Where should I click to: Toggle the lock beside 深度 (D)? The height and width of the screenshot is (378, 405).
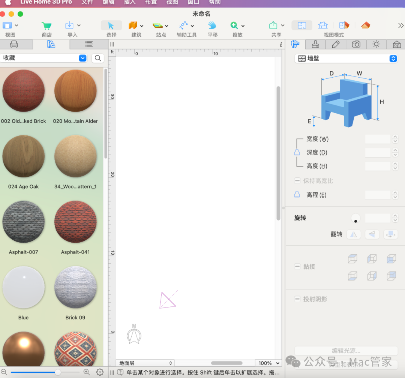pyautogui.click(x=297, y=152)
